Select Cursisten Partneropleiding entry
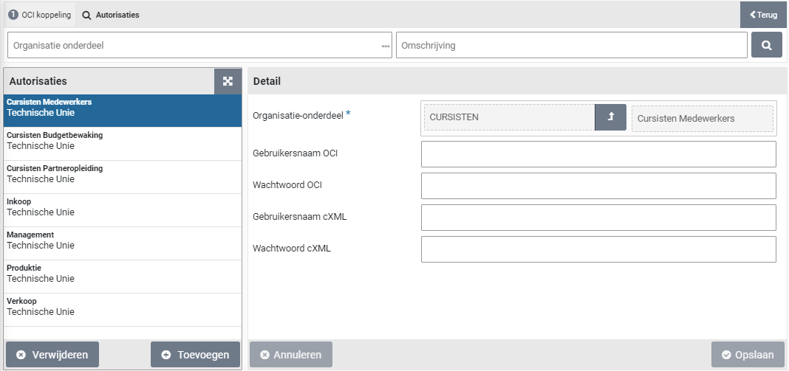This screenshot has width=789, height=371. [123, 173]
